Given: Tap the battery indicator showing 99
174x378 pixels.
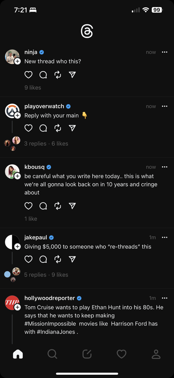Looking at the screenshot, I should click(x=157, y=10).
